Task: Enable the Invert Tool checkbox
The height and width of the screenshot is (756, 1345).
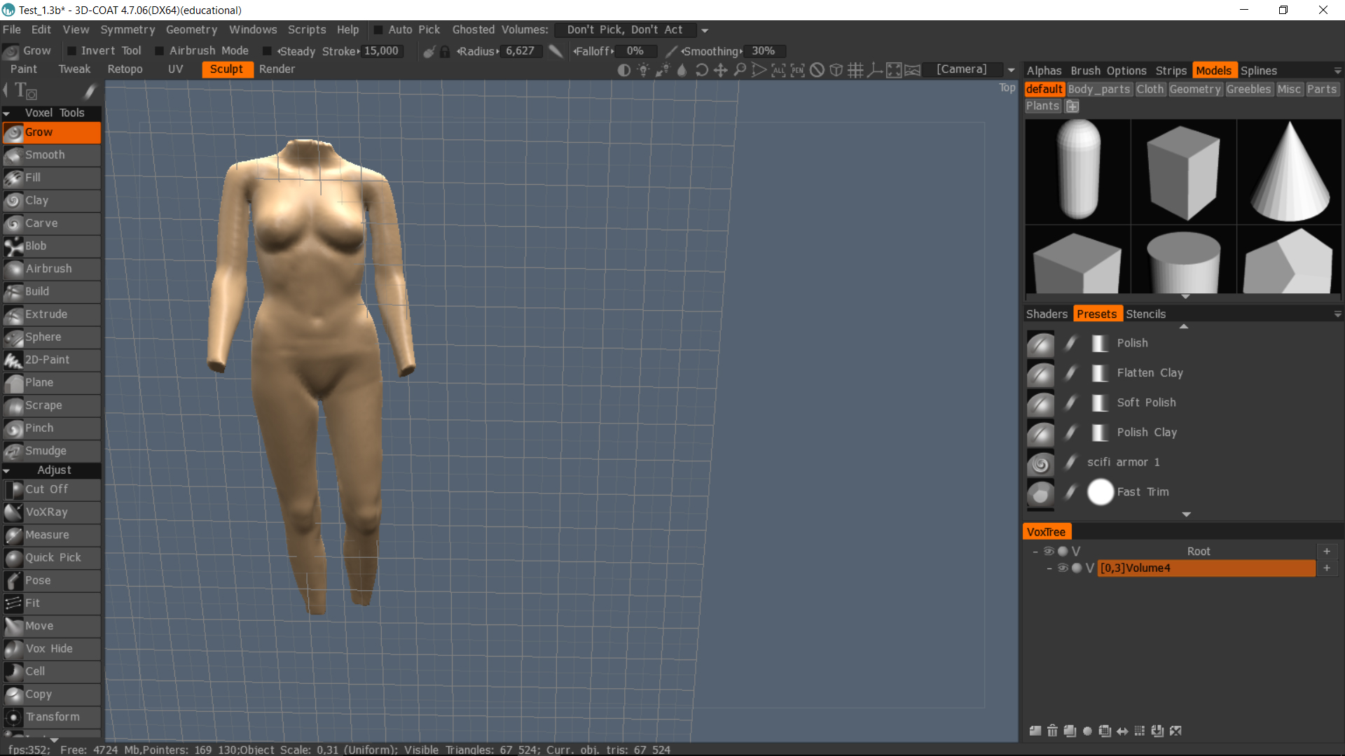Action: tap(71, 51)
